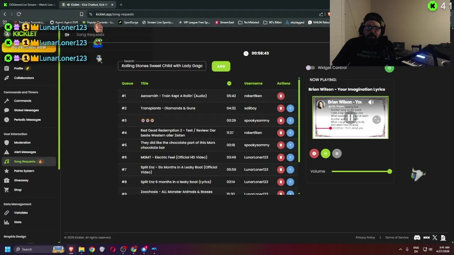Image resolution: width=454 pixels, height=255 pixels.
Task: Delete Split Enz Official Video request
Action: (281, 170)
